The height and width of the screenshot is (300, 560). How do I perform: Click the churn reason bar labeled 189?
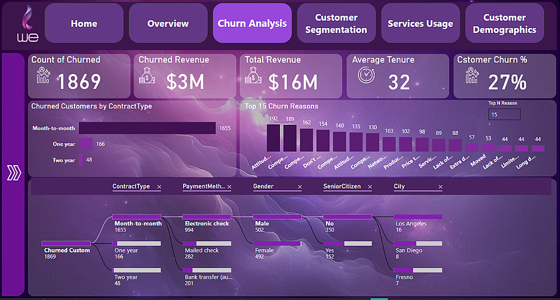[290, 138]
